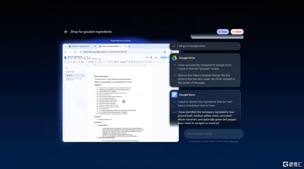Open the File menu
304x169 pixels.
point(68,59)
